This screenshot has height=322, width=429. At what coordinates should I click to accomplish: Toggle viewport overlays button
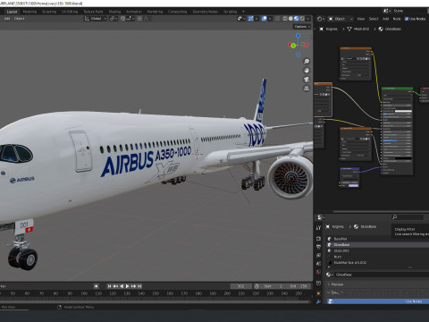(x=265, y=19)
